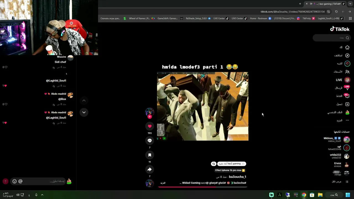Click the playing video frame
Screen dimensions: 354x199
click(203, 106)
